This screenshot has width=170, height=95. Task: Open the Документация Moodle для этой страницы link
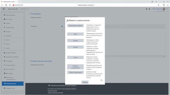[x=63, y=85]
